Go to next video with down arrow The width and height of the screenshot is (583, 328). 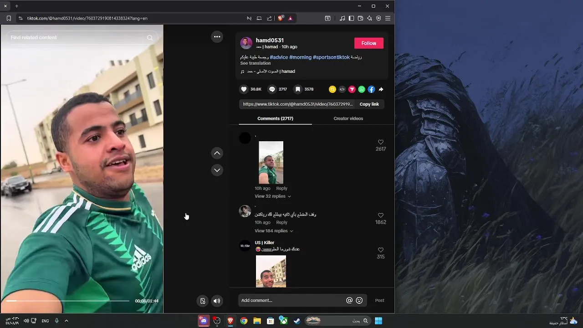coord(217,170)
